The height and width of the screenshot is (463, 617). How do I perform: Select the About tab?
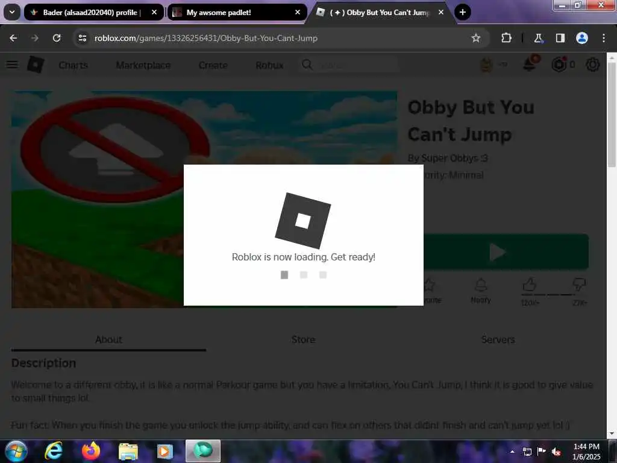pos(108,340)
